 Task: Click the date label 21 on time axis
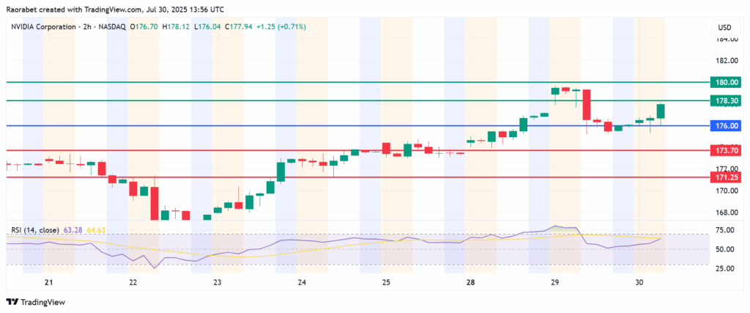click(48, 283)
